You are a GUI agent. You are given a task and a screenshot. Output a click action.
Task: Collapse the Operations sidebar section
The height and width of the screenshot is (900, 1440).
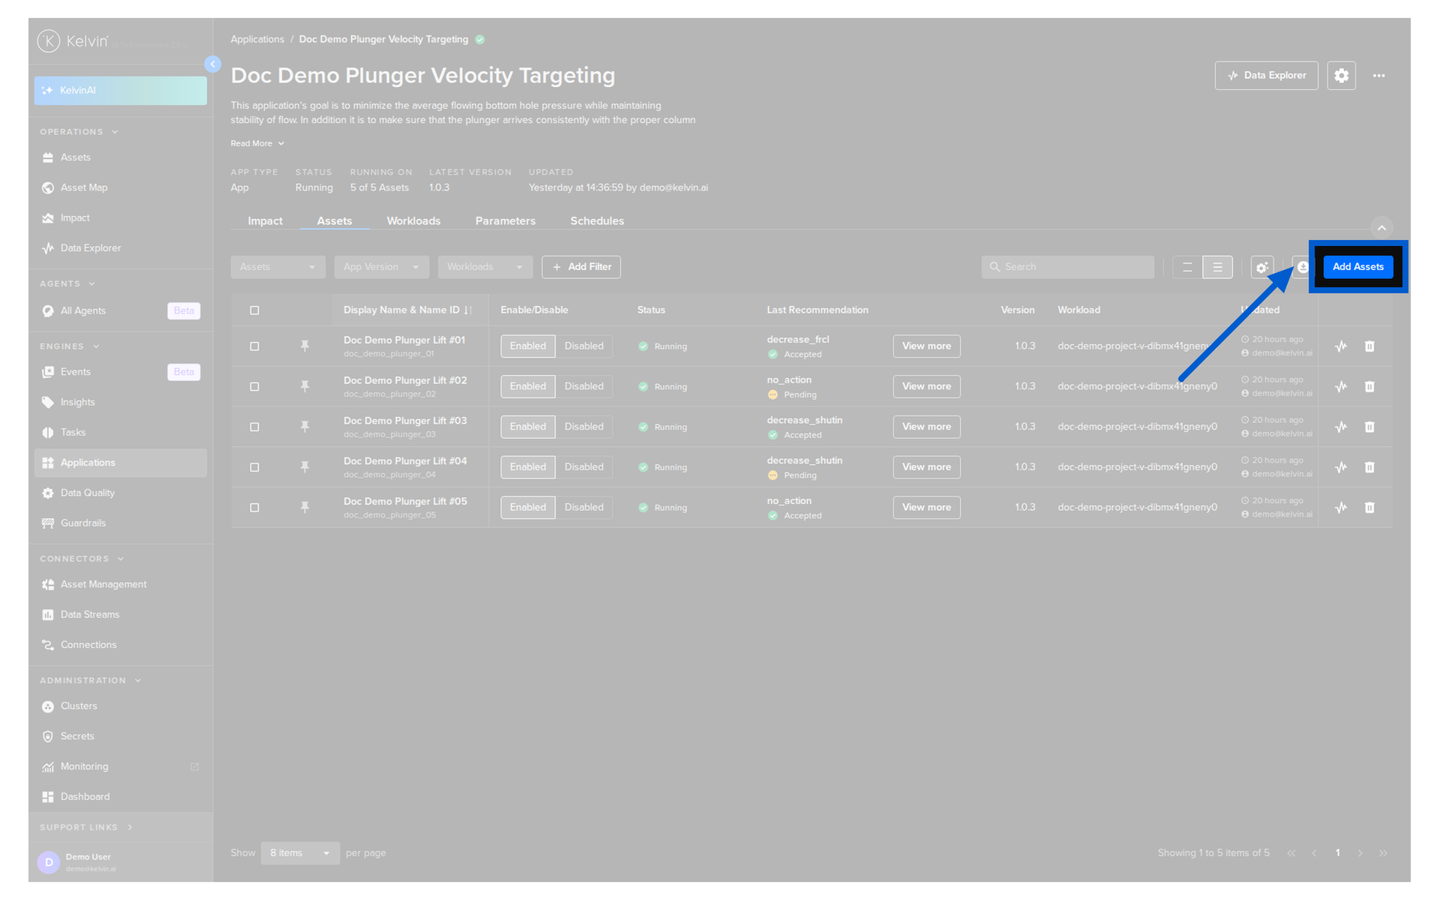[x=79, y=132]
